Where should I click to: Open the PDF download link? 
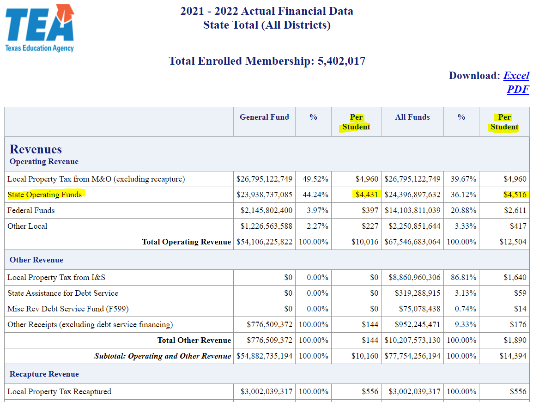(518, 89)
